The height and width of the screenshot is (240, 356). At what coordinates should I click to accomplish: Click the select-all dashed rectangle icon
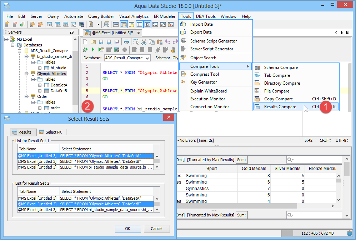click(136, 42)
